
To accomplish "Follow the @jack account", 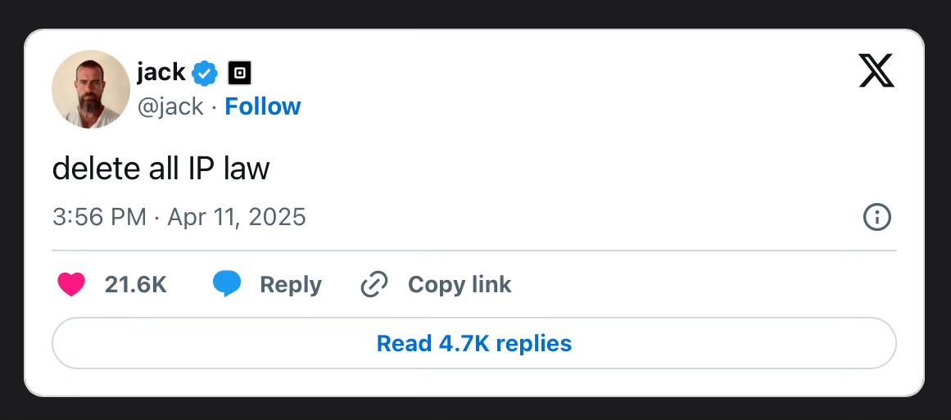I will click(263, 106).
